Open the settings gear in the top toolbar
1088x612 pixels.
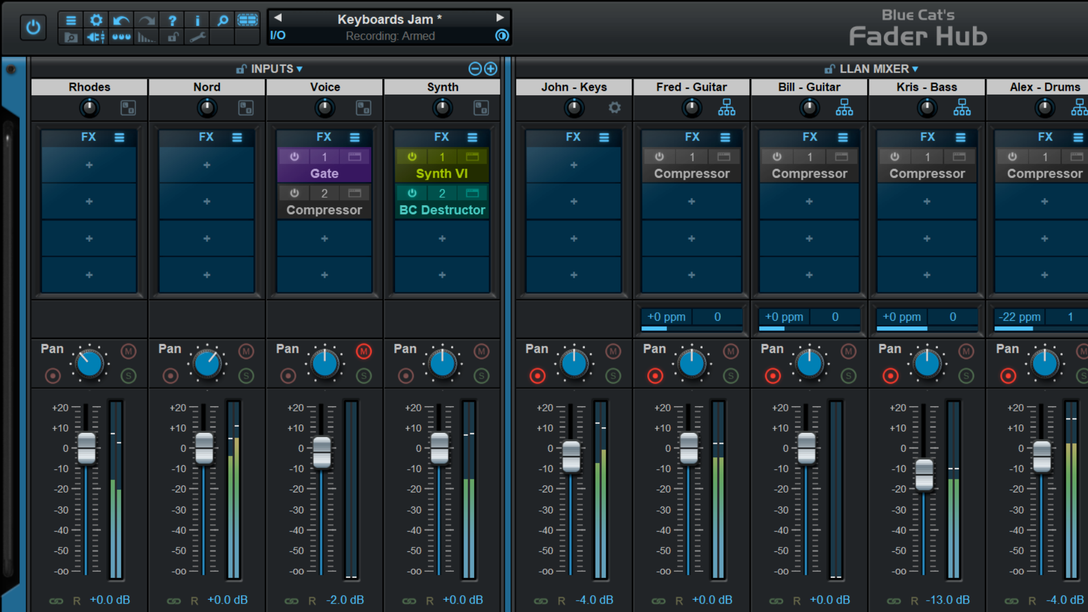96,20
